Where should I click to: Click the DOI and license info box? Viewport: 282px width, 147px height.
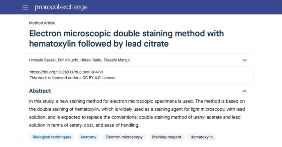pyautogui.click(x=139, y=75)
